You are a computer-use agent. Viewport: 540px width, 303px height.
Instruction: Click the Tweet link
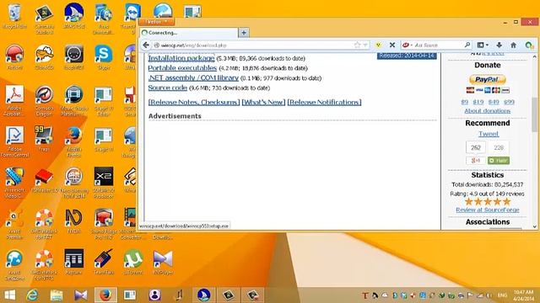tap(489, 134)
